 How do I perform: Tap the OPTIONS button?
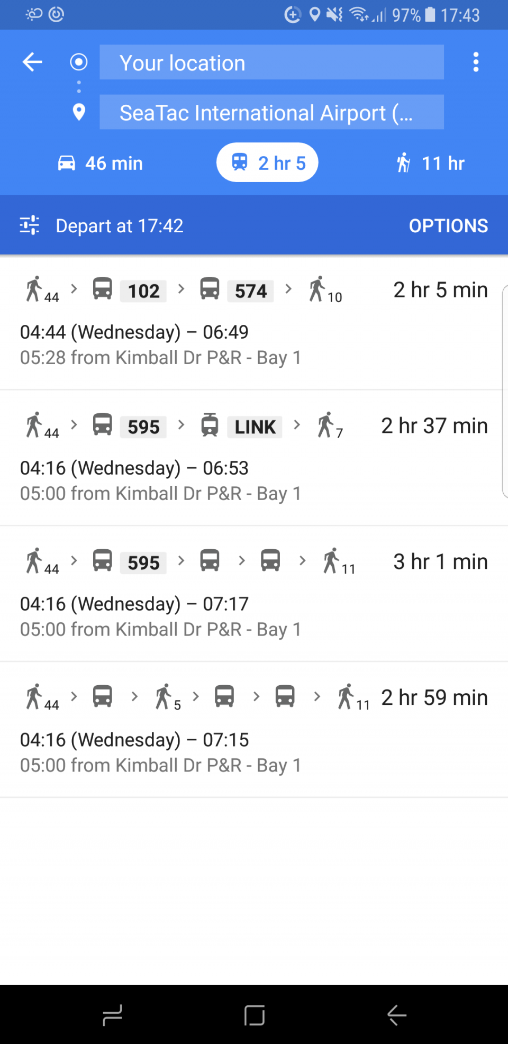coord(448,226)
